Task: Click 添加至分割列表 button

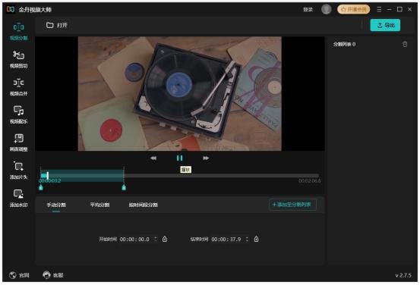Action: coord(292,205)
